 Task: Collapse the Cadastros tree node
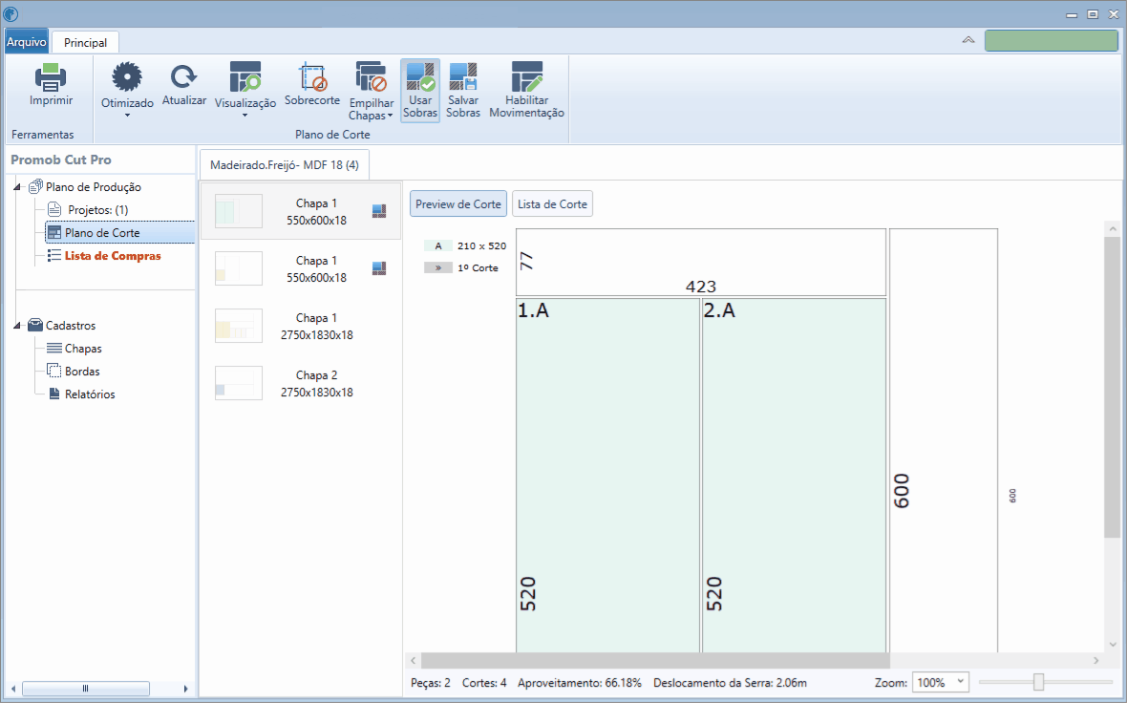[x=17, y=326]
